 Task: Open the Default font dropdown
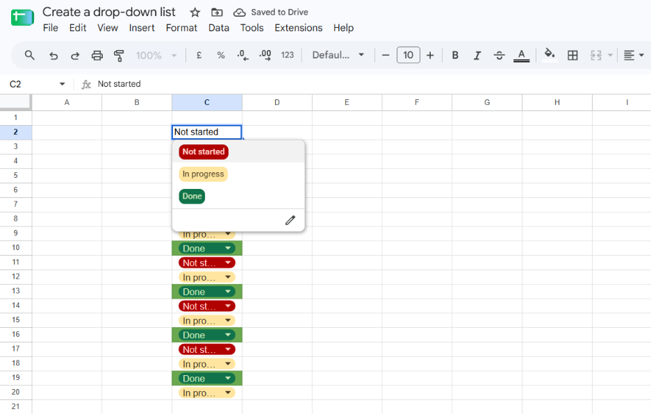click(338, 55)
